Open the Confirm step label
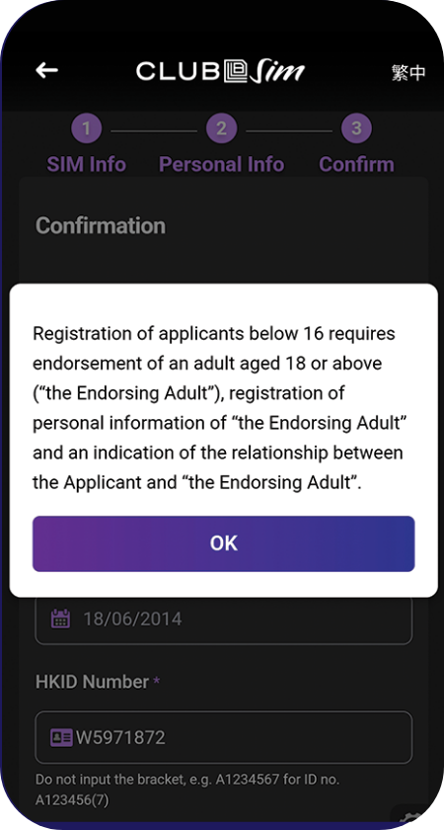 click(357, 164)
